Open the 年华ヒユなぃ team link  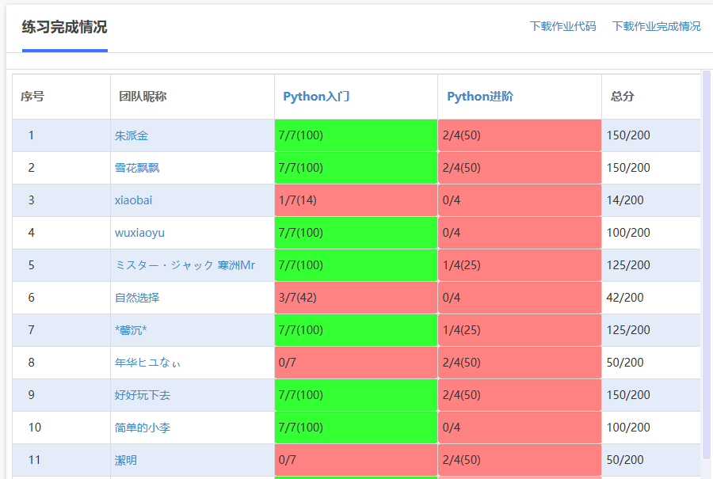(147, 363)
